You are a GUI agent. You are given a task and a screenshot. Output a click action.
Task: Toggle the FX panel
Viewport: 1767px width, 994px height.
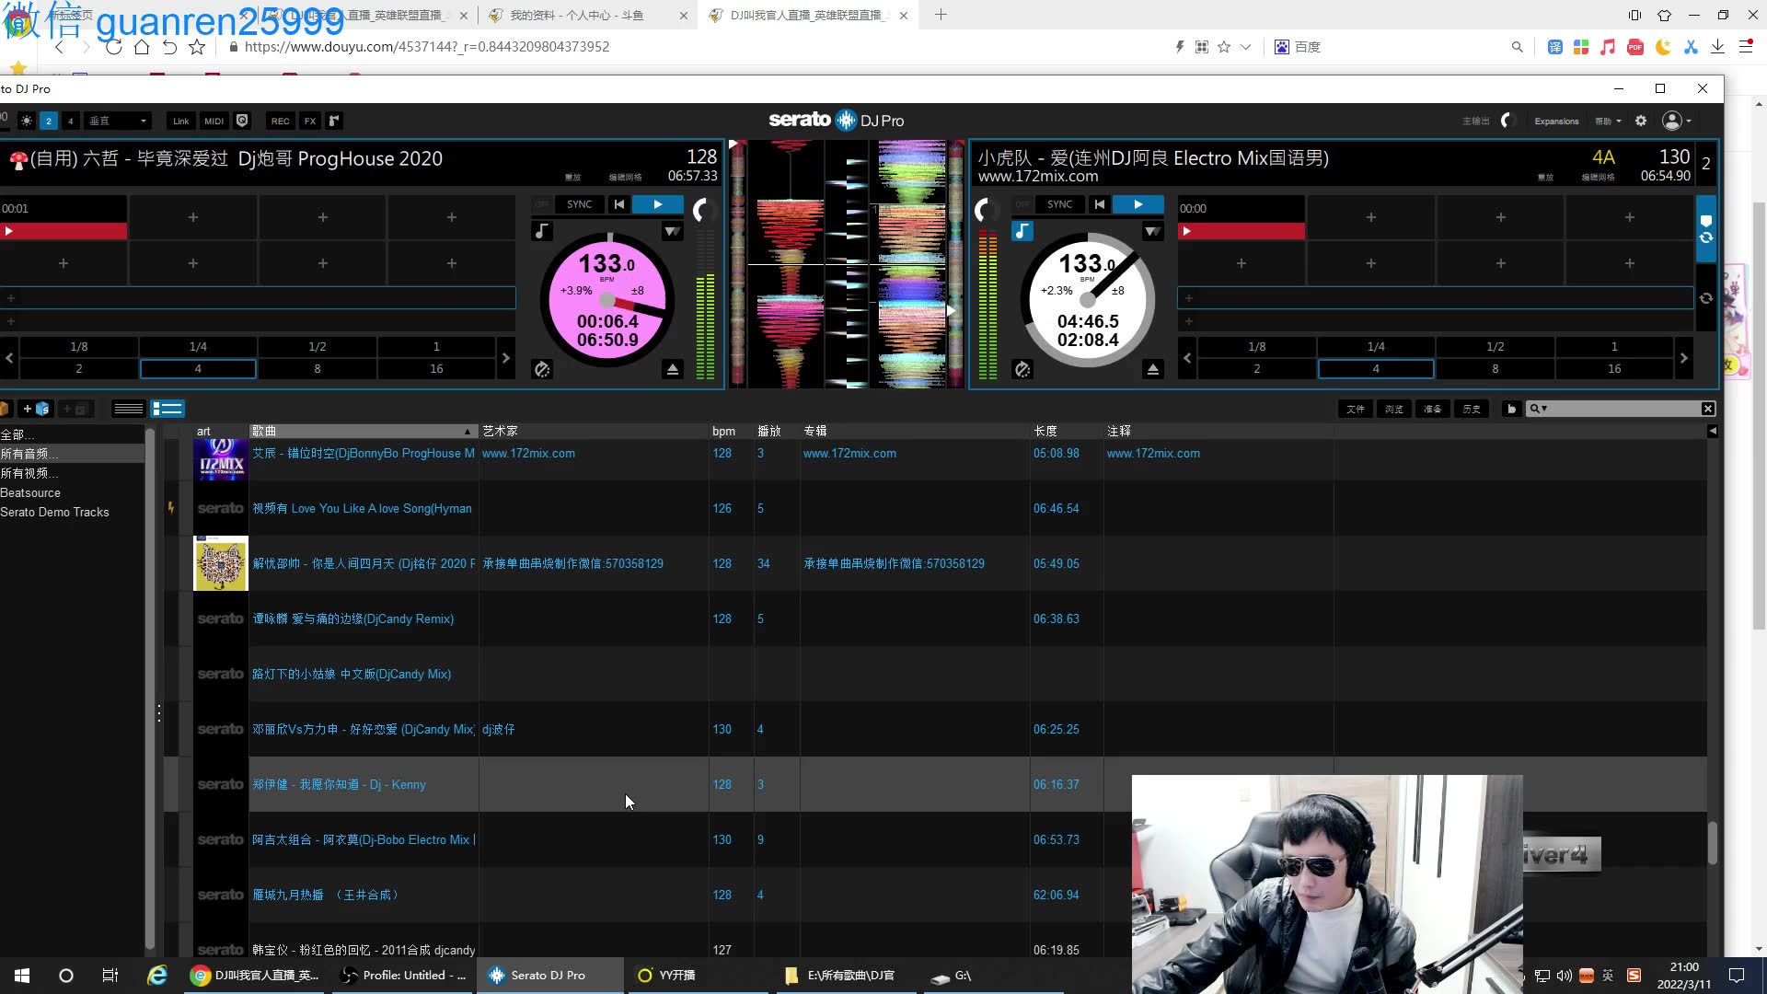coord(310,121)
